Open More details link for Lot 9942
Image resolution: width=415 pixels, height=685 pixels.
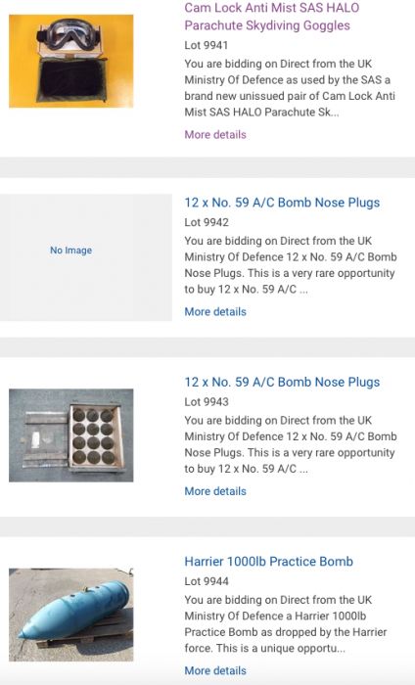[215, 312]
